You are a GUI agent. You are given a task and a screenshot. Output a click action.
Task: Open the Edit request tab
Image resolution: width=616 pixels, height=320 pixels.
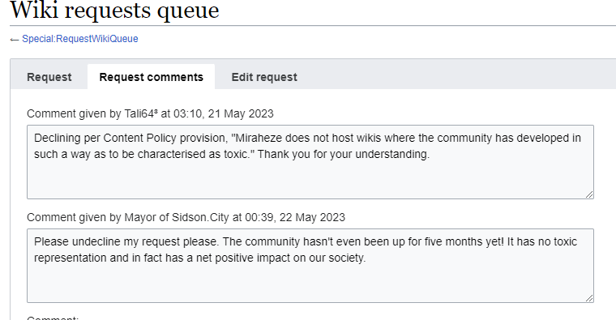pyautogui.click(x=264, y=77)
